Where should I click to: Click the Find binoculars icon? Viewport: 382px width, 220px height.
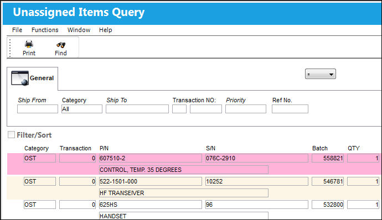(61, 45)
